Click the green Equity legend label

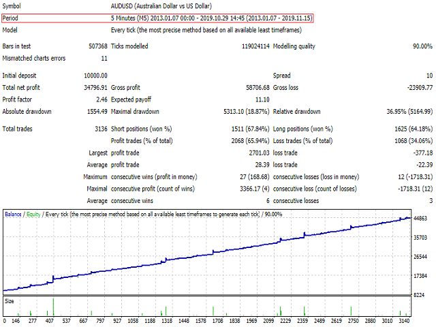point(33,215)
